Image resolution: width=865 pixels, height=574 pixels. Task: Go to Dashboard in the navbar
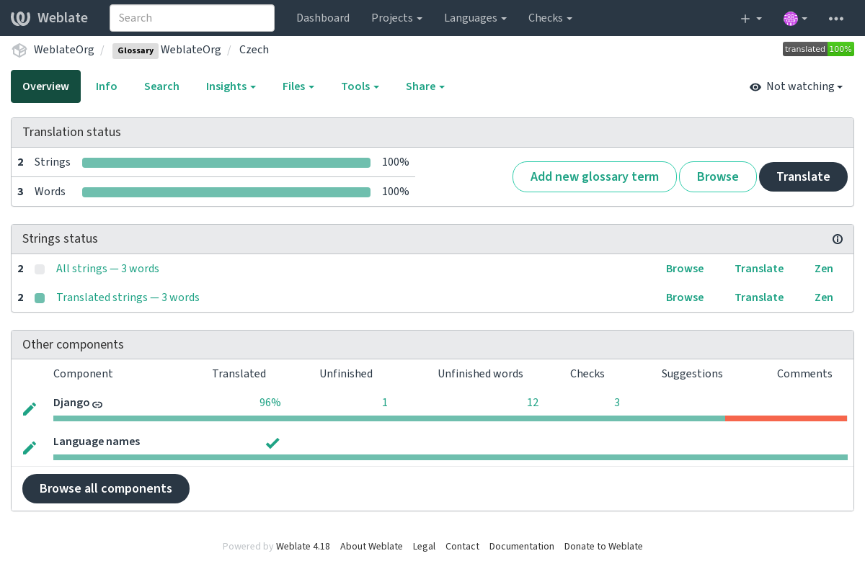(x=323, y=18)
